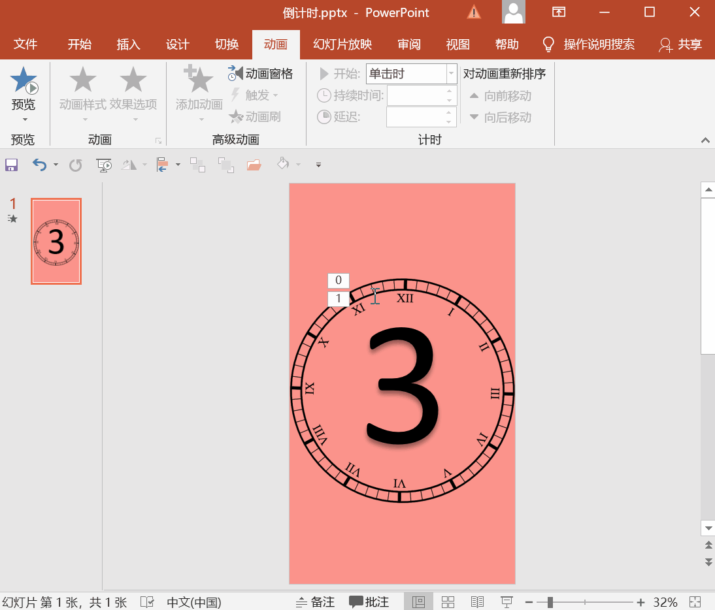Viewport: 715px width, 610px height.
Task: Open the Effect Options (效果选项) button
Action: pos(133,93)
